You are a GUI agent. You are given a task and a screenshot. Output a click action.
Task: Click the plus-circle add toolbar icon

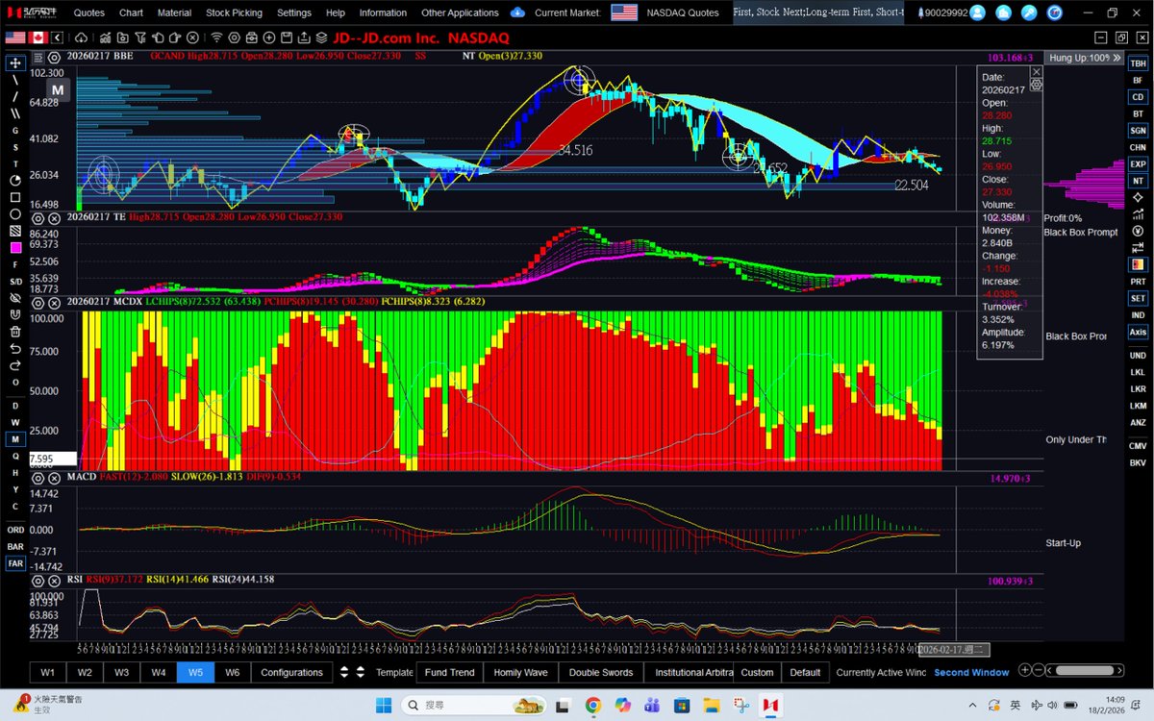click(x=269, y=37)
